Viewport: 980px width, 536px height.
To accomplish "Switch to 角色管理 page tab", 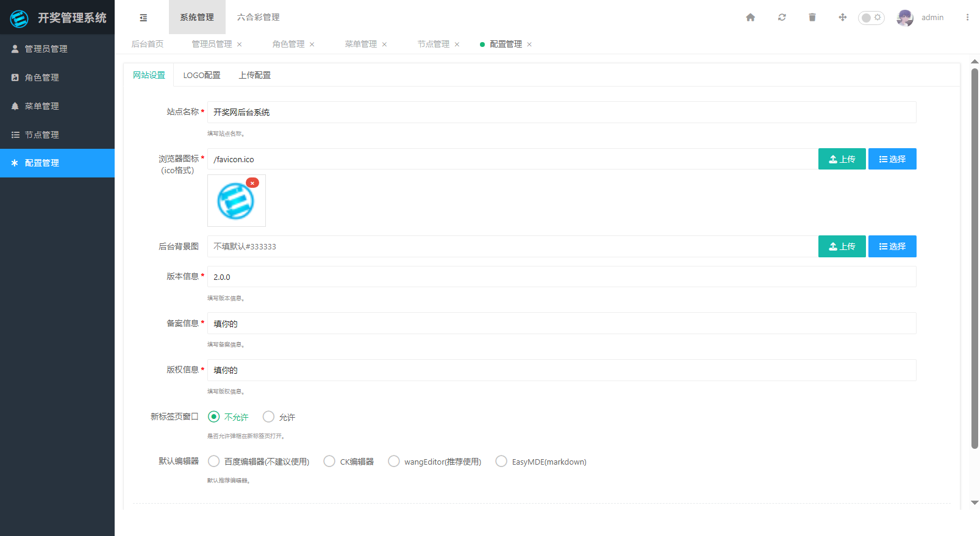I will (288, 44).
